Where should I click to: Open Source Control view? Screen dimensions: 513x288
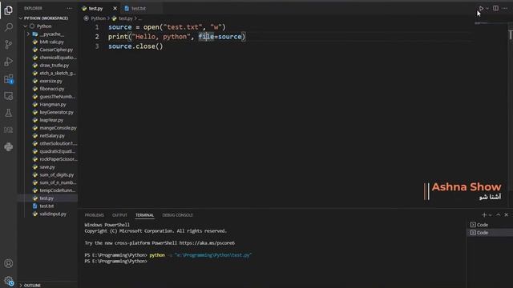click(9, 45)
